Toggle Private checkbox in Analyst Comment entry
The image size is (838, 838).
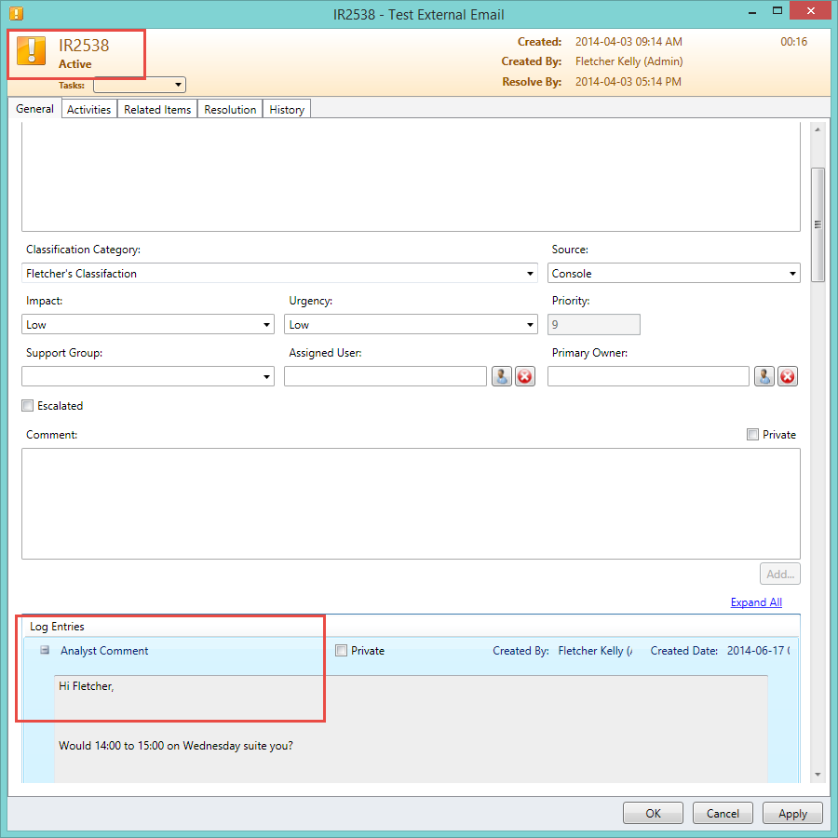[x=341, y=651]
